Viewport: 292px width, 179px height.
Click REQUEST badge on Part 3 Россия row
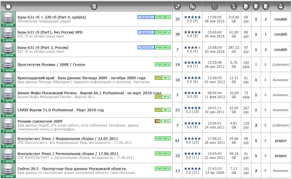point(146,47)
